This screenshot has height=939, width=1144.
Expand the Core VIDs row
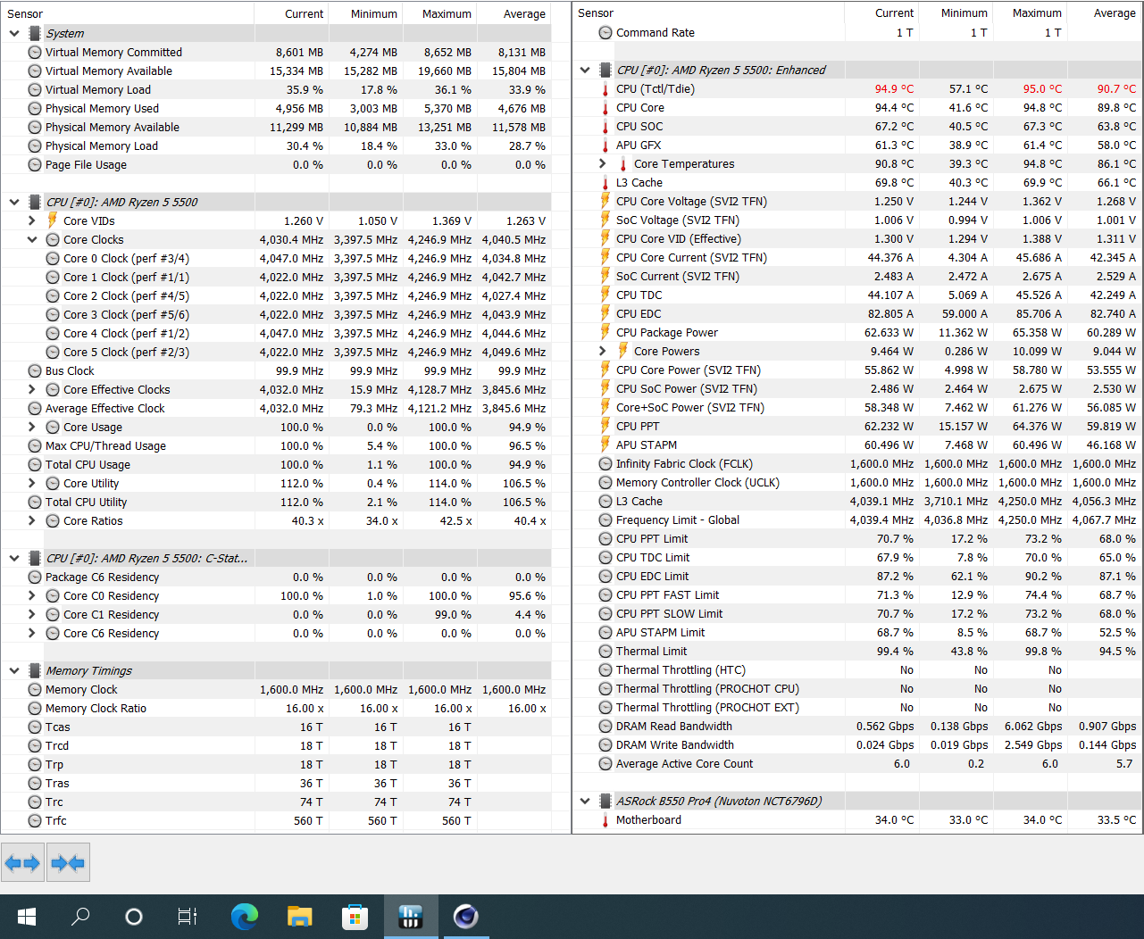coord(32,220)
